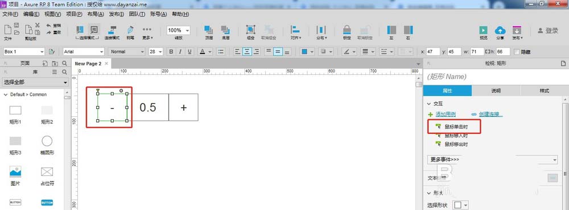Click the Login button
The height and width of the screenshot is (210, 569).
[548, 31]
